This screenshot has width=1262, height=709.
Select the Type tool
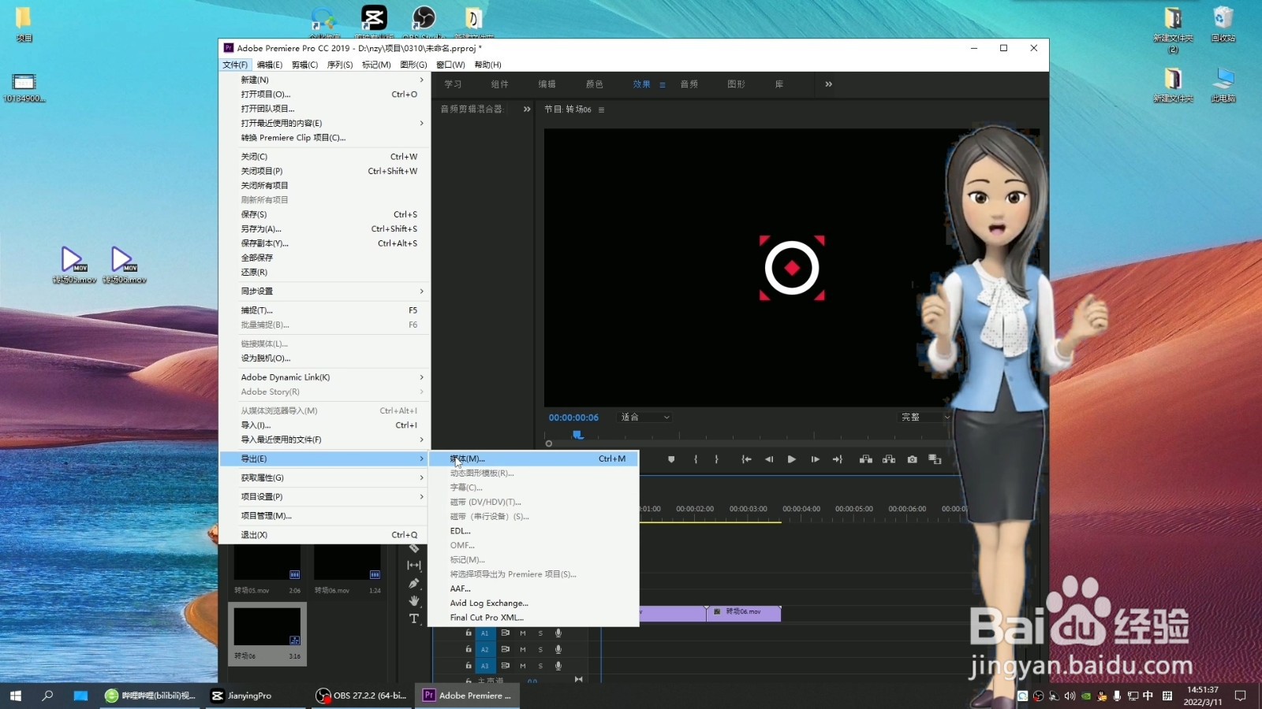[414, 619]
